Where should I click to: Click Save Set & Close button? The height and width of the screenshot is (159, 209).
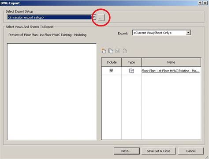[x=158, y=151]
